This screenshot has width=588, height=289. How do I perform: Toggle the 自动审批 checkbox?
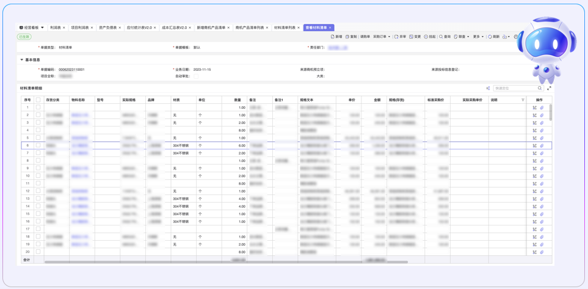(195, 76)
